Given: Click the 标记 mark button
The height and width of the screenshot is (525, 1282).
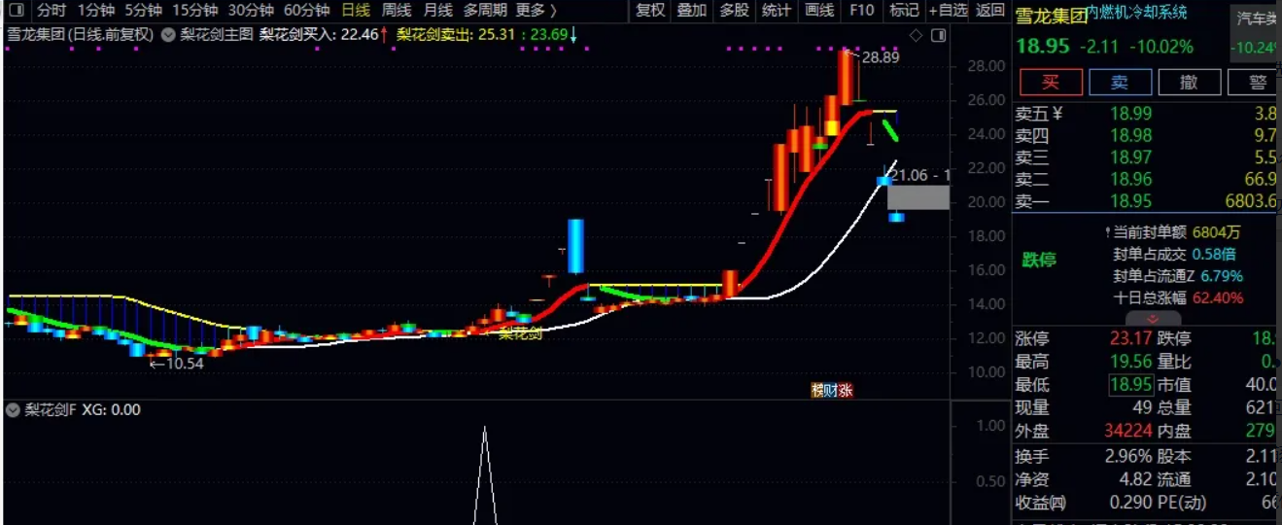Looking at the screenshot, I should tap(904, 11).
